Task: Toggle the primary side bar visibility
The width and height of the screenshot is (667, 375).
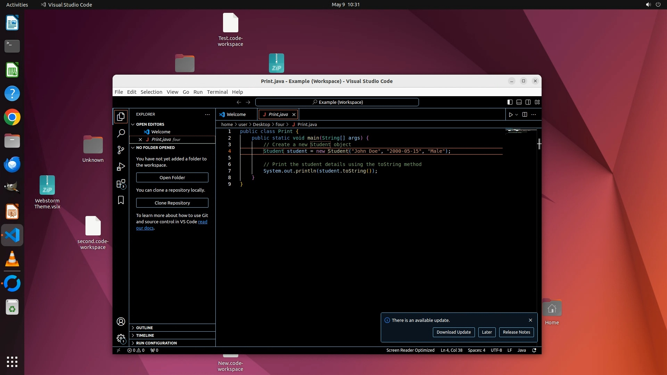Action: point(510,102)
